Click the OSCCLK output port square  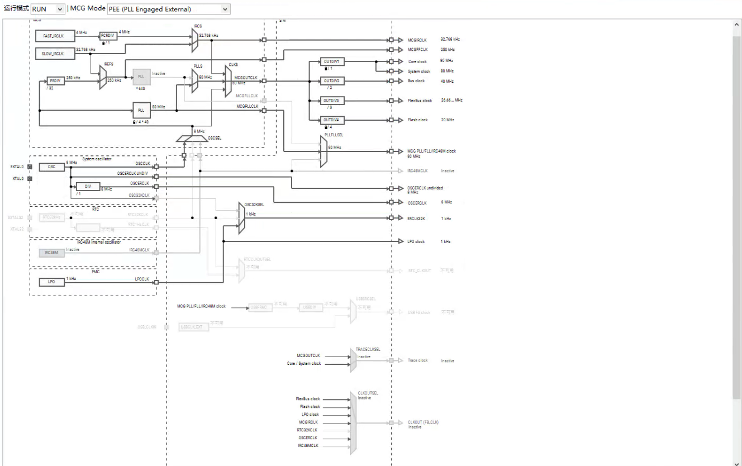[x=156, y=167]
